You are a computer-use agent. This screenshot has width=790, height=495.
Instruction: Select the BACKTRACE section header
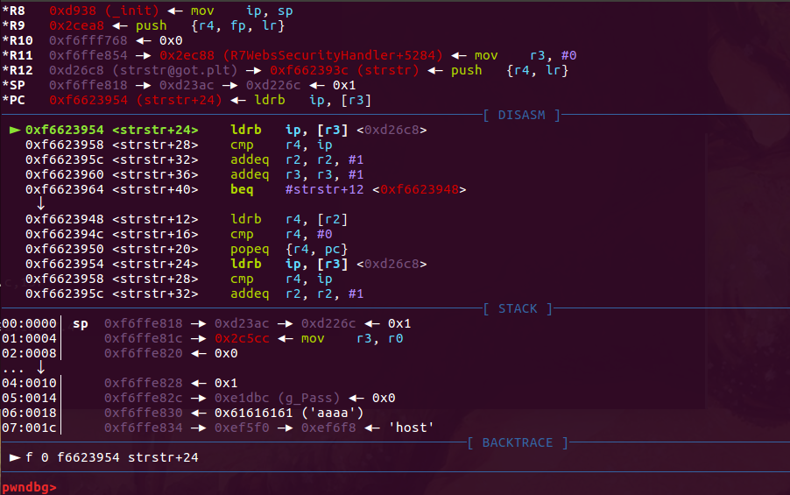tap(518, 442)
